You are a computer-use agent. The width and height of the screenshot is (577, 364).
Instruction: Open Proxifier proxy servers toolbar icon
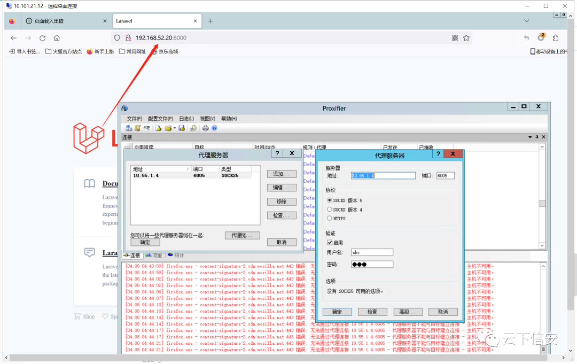[x=129, y=128]
